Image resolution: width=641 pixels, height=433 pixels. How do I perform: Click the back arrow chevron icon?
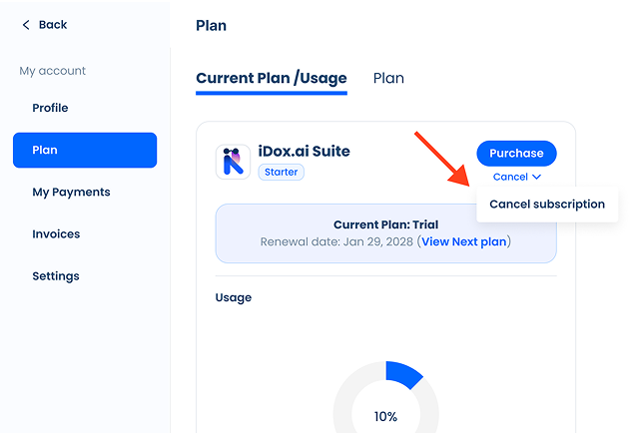[26, 25]
